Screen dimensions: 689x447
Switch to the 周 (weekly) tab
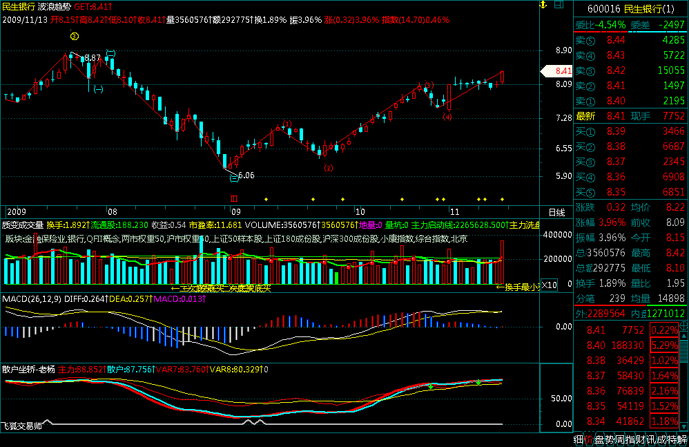click(x=620, y=439)
